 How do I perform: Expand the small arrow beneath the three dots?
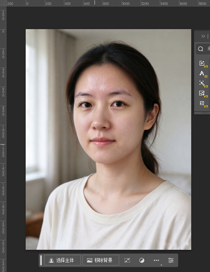(x=161, y=265)
